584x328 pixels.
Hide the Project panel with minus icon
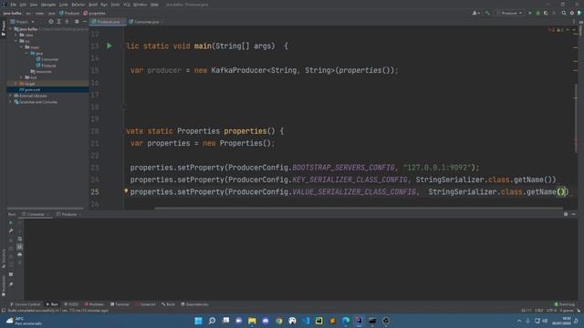[x=85, y=22]
